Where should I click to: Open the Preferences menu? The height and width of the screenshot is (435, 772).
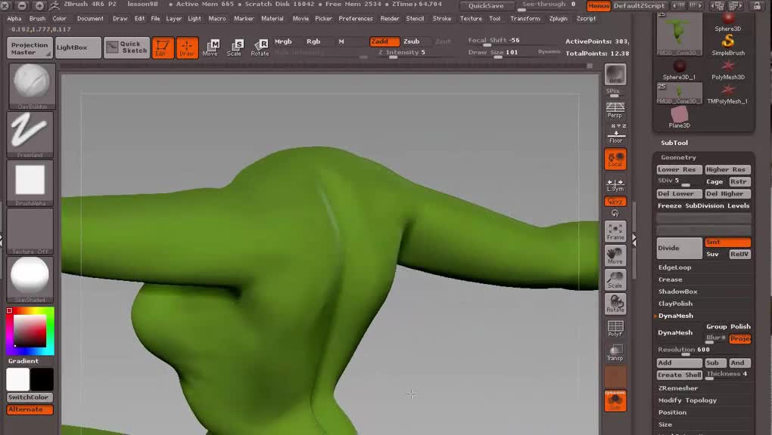pos(355,18)
